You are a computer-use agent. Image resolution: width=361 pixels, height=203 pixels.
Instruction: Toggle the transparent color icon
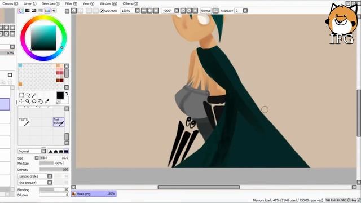tap(58, 102)
